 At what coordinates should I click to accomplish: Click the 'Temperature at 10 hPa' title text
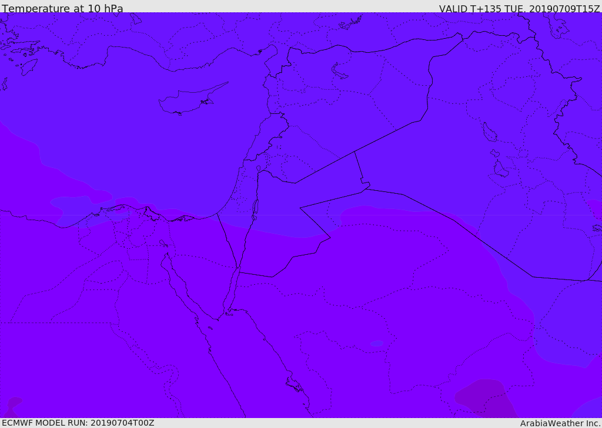[x=62, y=8]
